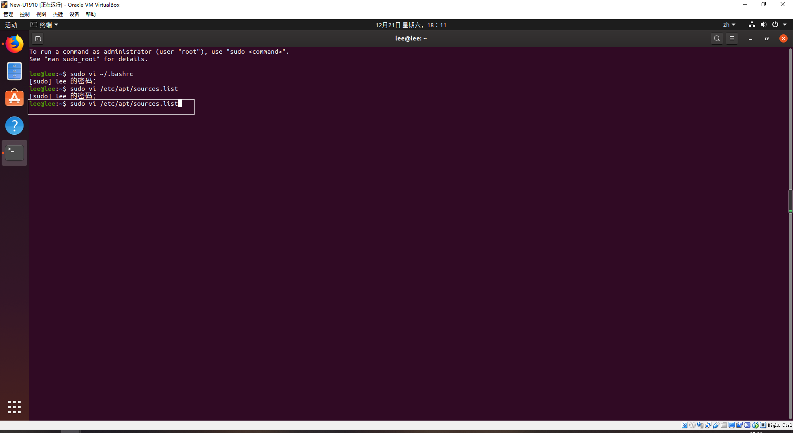Screen dimensions: 793x433
Task: Open VirtualBox 热键 menu
Action: (x=58, y=14)
